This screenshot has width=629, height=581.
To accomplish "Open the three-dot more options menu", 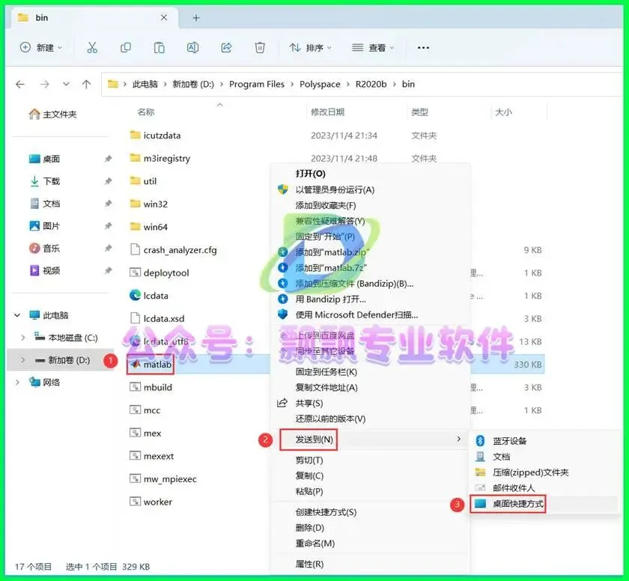I will [423, 48].
